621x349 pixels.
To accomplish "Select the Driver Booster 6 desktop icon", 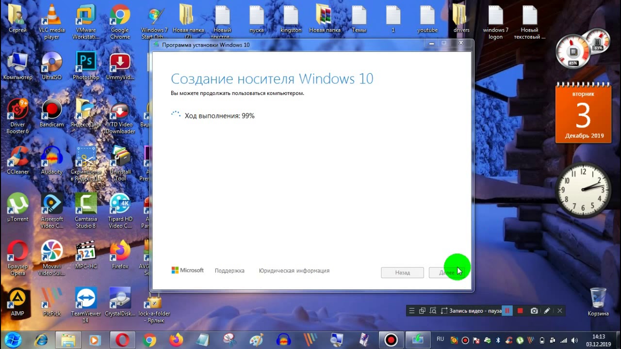I will click(x=17, y=116).
